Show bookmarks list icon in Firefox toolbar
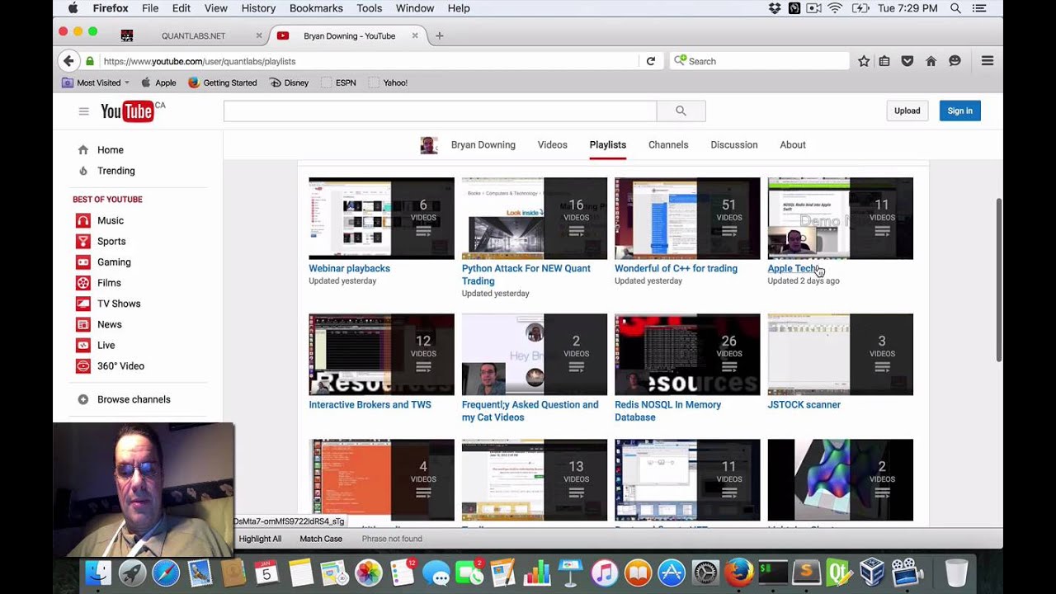The width and height of the screenshot is (1056, 594). pyautogui.click(x=884, y=61)
